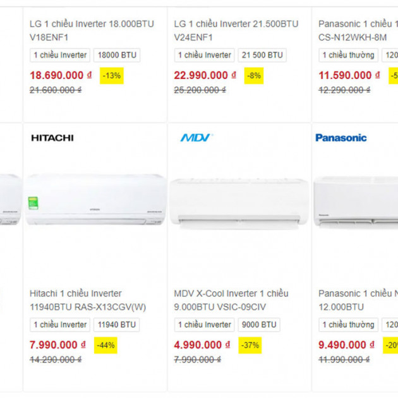This screenshot has height=398, width=398.
Task: Select the 18000 BTU tag
Action: pos(117,55)
